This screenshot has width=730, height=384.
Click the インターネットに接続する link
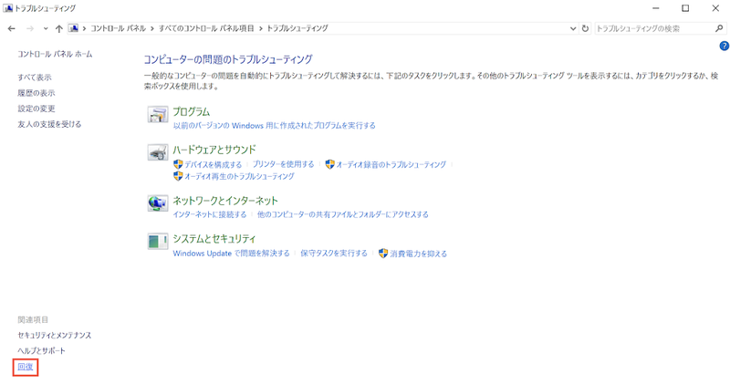(210, 214)
